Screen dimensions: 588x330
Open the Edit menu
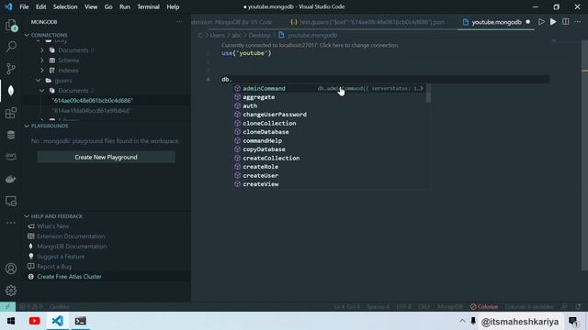40,6
